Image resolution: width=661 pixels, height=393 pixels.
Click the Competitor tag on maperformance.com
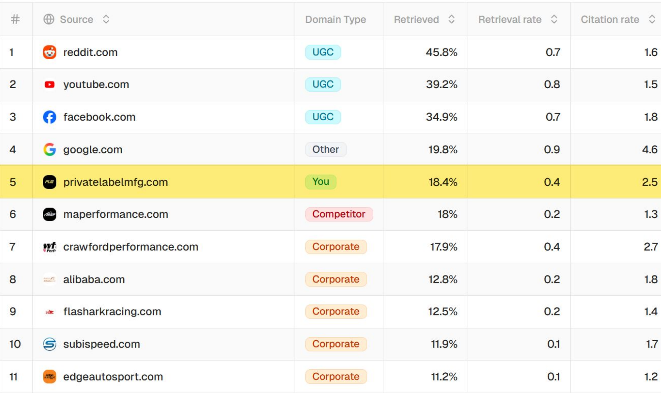point(338,214)
